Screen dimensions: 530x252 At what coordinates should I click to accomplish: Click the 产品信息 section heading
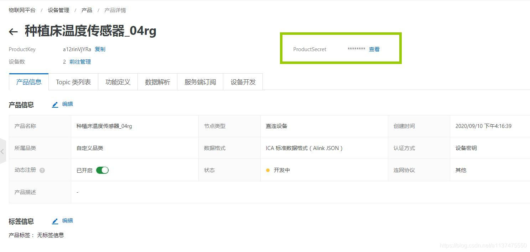pyautogui.click(x=21, y=105)
